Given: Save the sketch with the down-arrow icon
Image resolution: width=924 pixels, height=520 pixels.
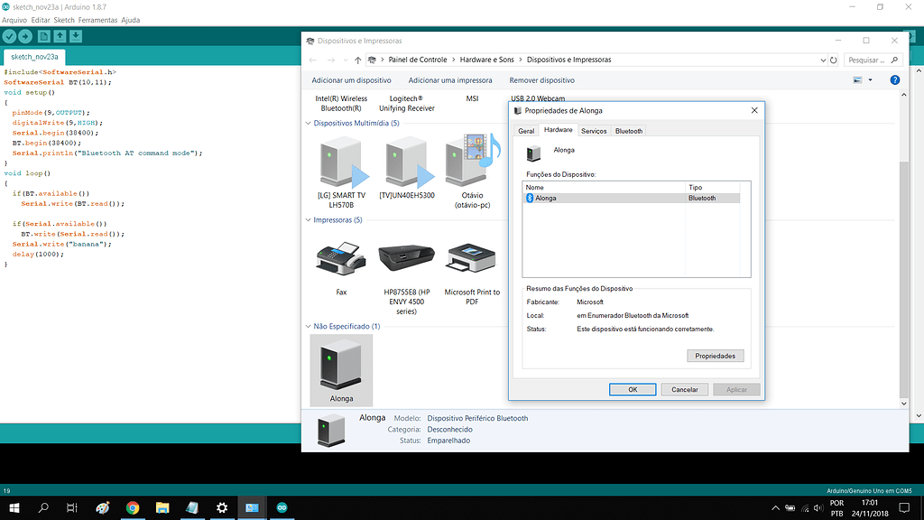Looking at the screenshot, I should (77, 36).
